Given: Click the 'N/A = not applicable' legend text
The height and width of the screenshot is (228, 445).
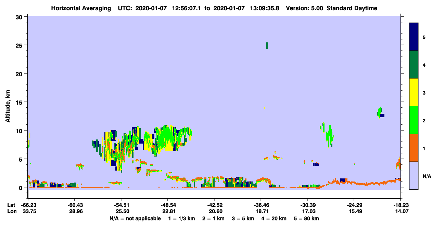Looking at the screenshot, I should click(135, 218).
